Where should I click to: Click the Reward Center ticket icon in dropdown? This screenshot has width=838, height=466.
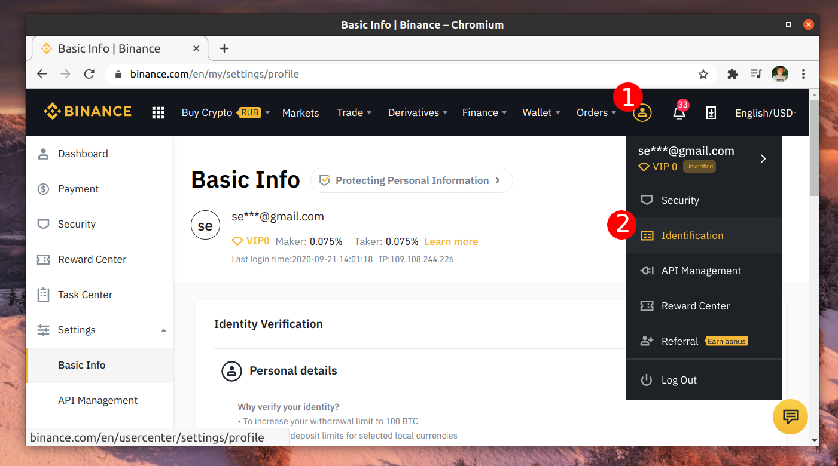[647, 306]
